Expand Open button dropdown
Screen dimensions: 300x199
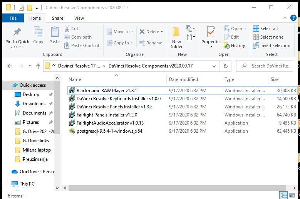point(245,29)
